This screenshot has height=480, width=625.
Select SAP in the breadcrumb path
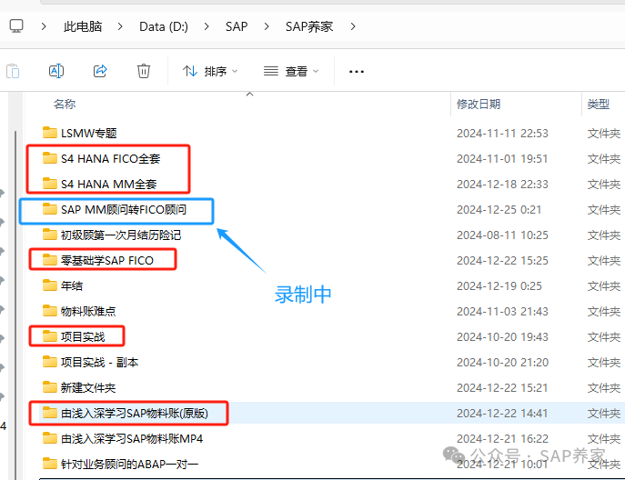[237, 26]
